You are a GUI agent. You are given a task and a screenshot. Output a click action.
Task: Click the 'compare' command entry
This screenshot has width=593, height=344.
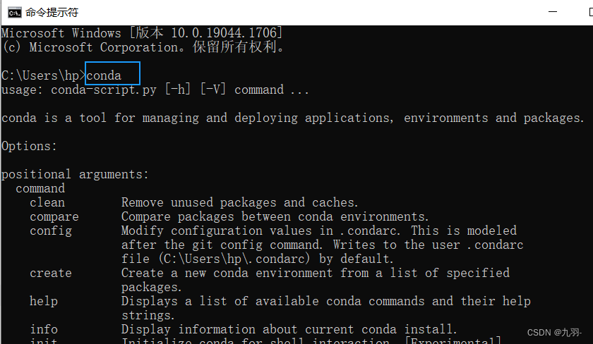(x=54, y=216)
